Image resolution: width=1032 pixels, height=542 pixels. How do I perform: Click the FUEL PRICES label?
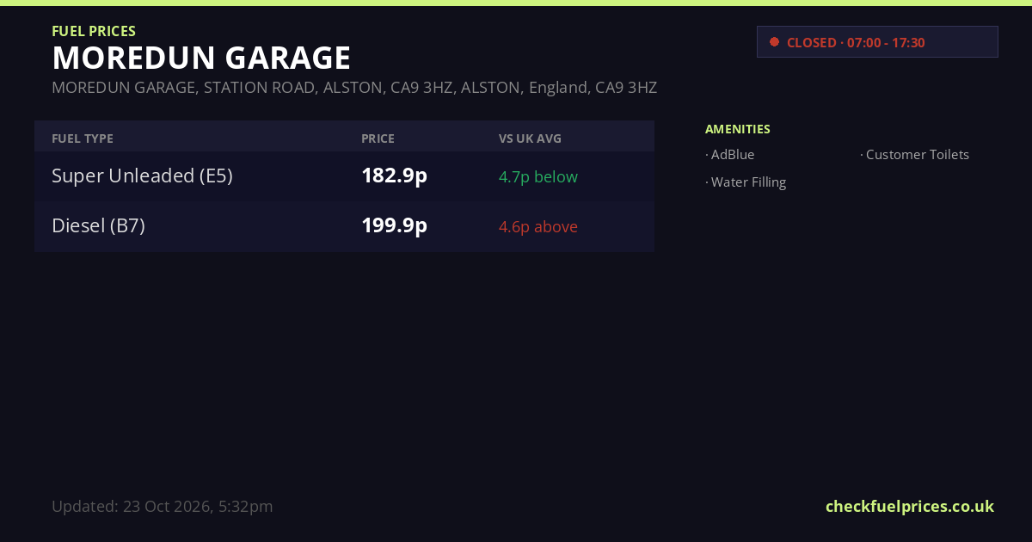(94, 31)
